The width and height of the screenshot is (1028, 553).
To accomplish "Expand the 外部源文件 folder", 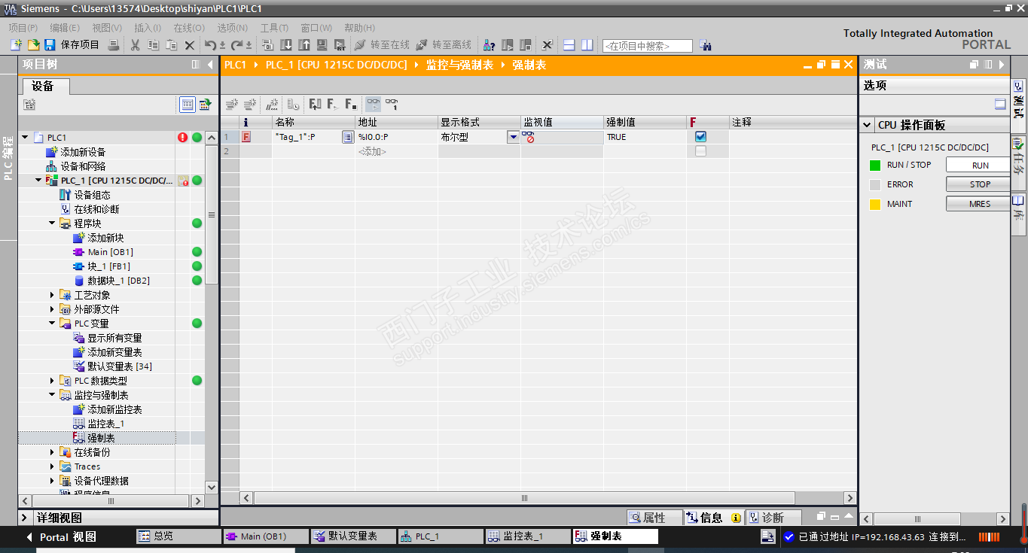I will pos(52,309).
